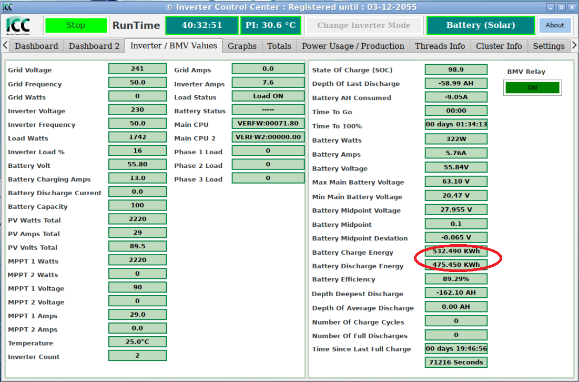Click the Load Status 'Load ON' indicator
Screen dimensions: 579x382
tap(268, 96)
